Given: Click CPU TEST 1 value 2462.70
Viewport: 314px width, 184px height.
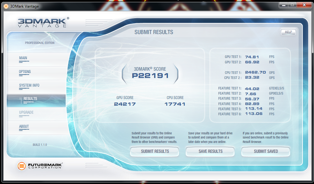Looking at the screenshot, I should click(x=255, y=72).
